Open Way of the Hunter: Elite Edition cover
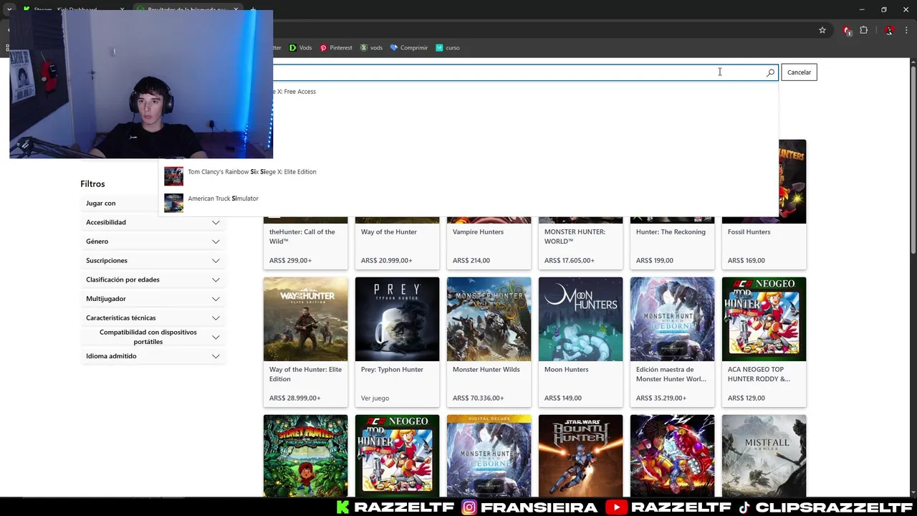Viewport: 917px width, 516px height. [x=305, y=319]
